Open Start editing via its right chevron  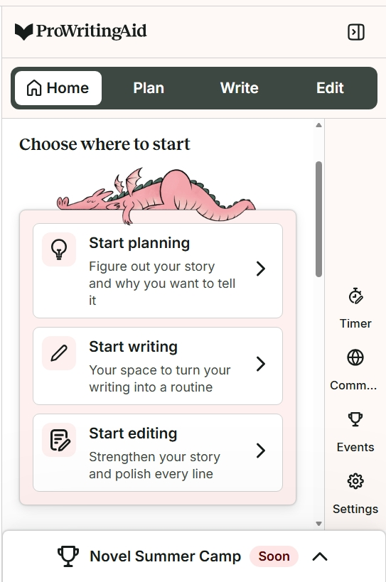(261, 451)
